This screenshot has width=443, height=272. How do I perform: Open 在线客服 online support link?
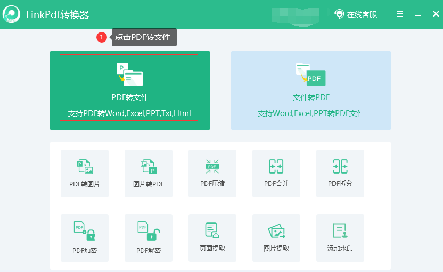356,14
